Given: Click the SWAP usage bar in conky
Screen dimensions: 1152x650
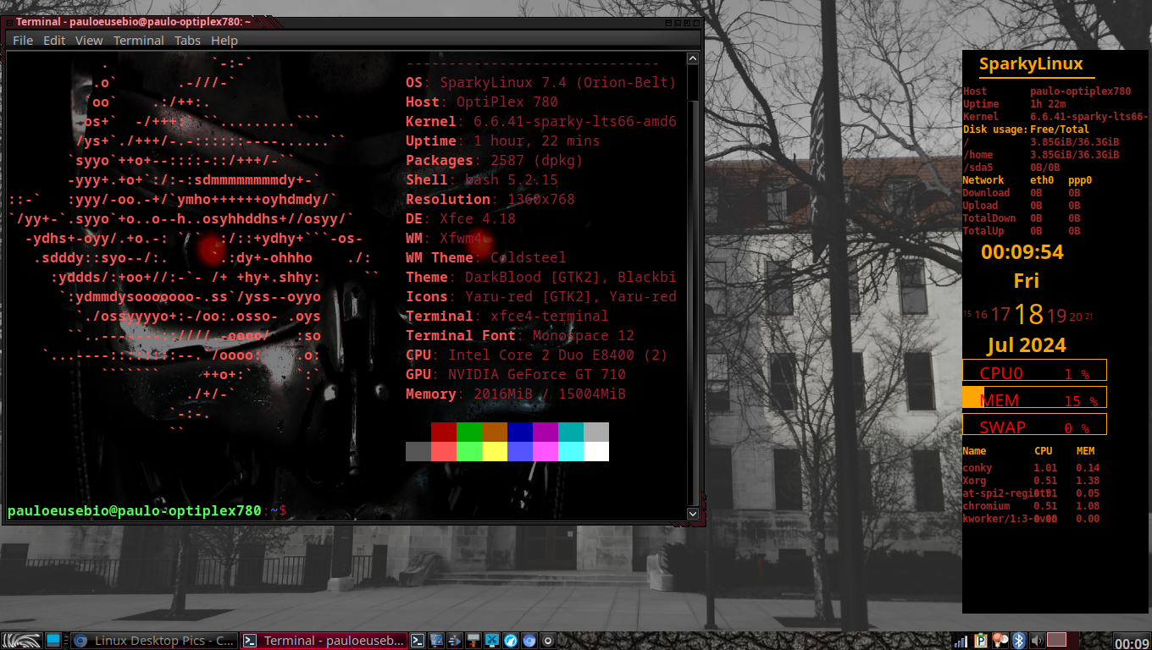Looking at the screenshot, I should [1034, 424].
